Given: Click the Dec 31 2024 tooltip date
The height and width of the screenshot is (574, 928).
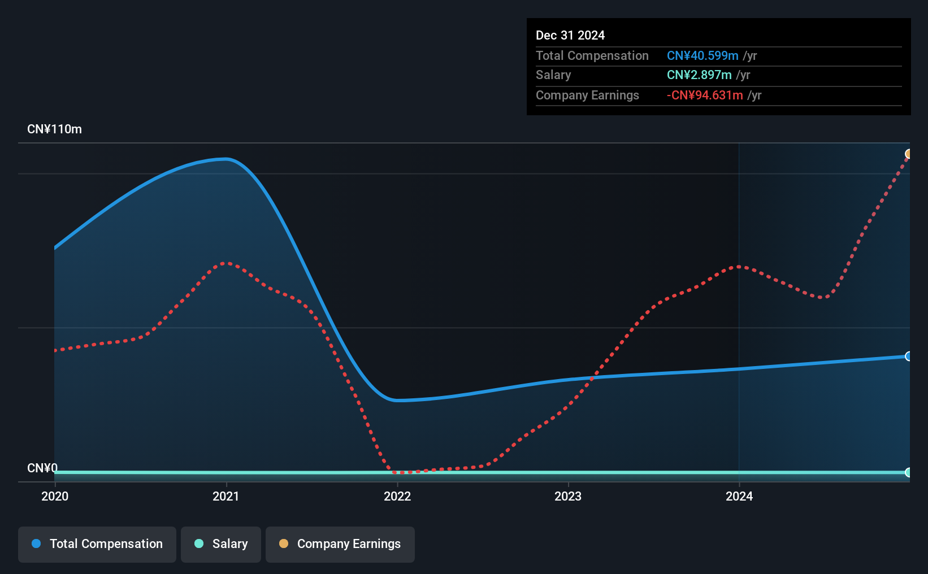Looking at the screenshot, I should (570, 35).
